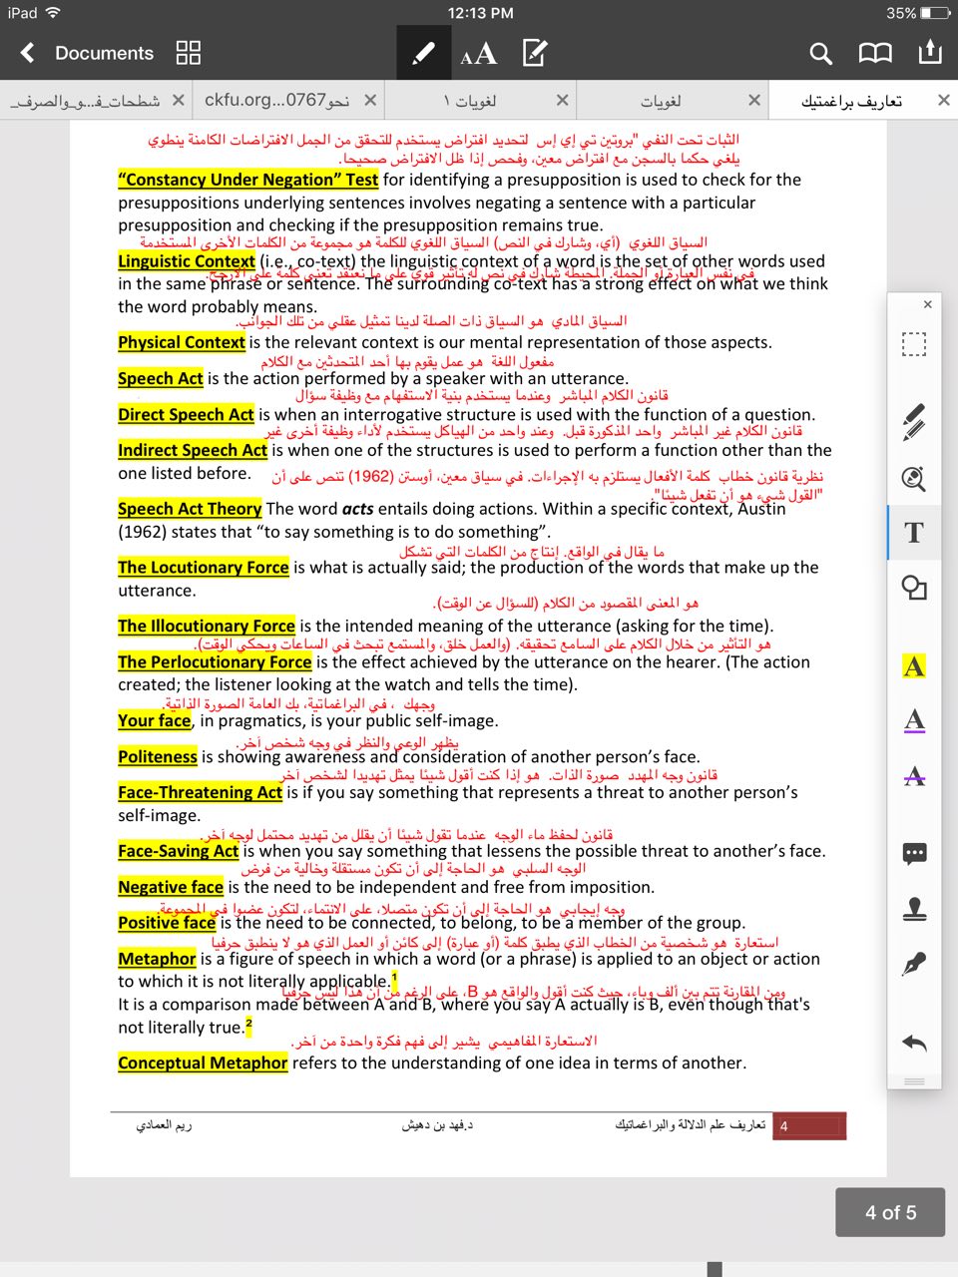Activate the T text tool
Image resolution: width=958 pixels, height=1277 pixels.
click(x=914, y=533)
